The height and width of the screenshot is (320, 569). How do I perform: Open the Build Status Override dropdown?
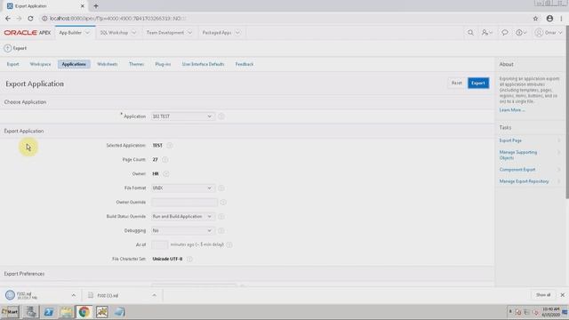[182, 216]
